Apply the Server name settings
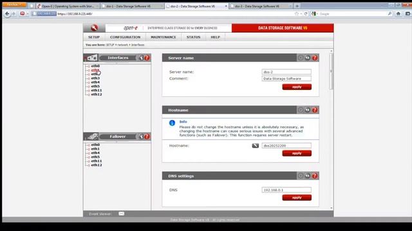Viewport: 412px width, 231px height. [x=297, y=87]
